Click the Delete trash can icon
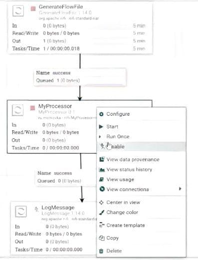 click(x=101, y=251)
